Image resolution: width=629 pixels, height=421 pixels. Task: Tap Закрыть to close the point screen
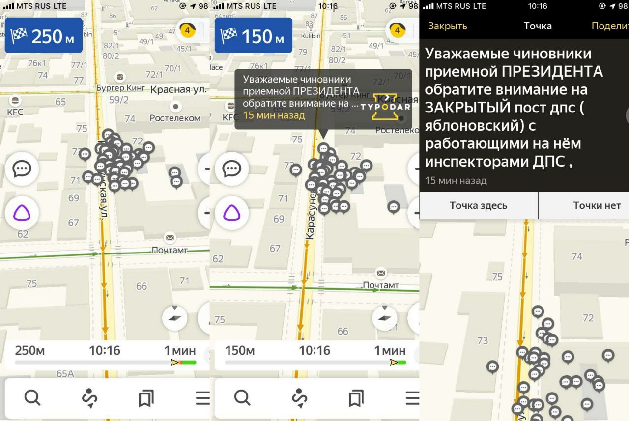(x=447, y=26)
